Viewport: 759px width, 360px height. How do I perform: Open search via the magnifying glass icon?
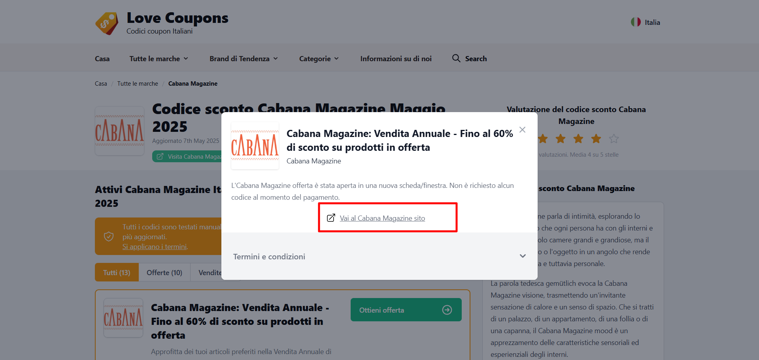click(x=456, y=58)
